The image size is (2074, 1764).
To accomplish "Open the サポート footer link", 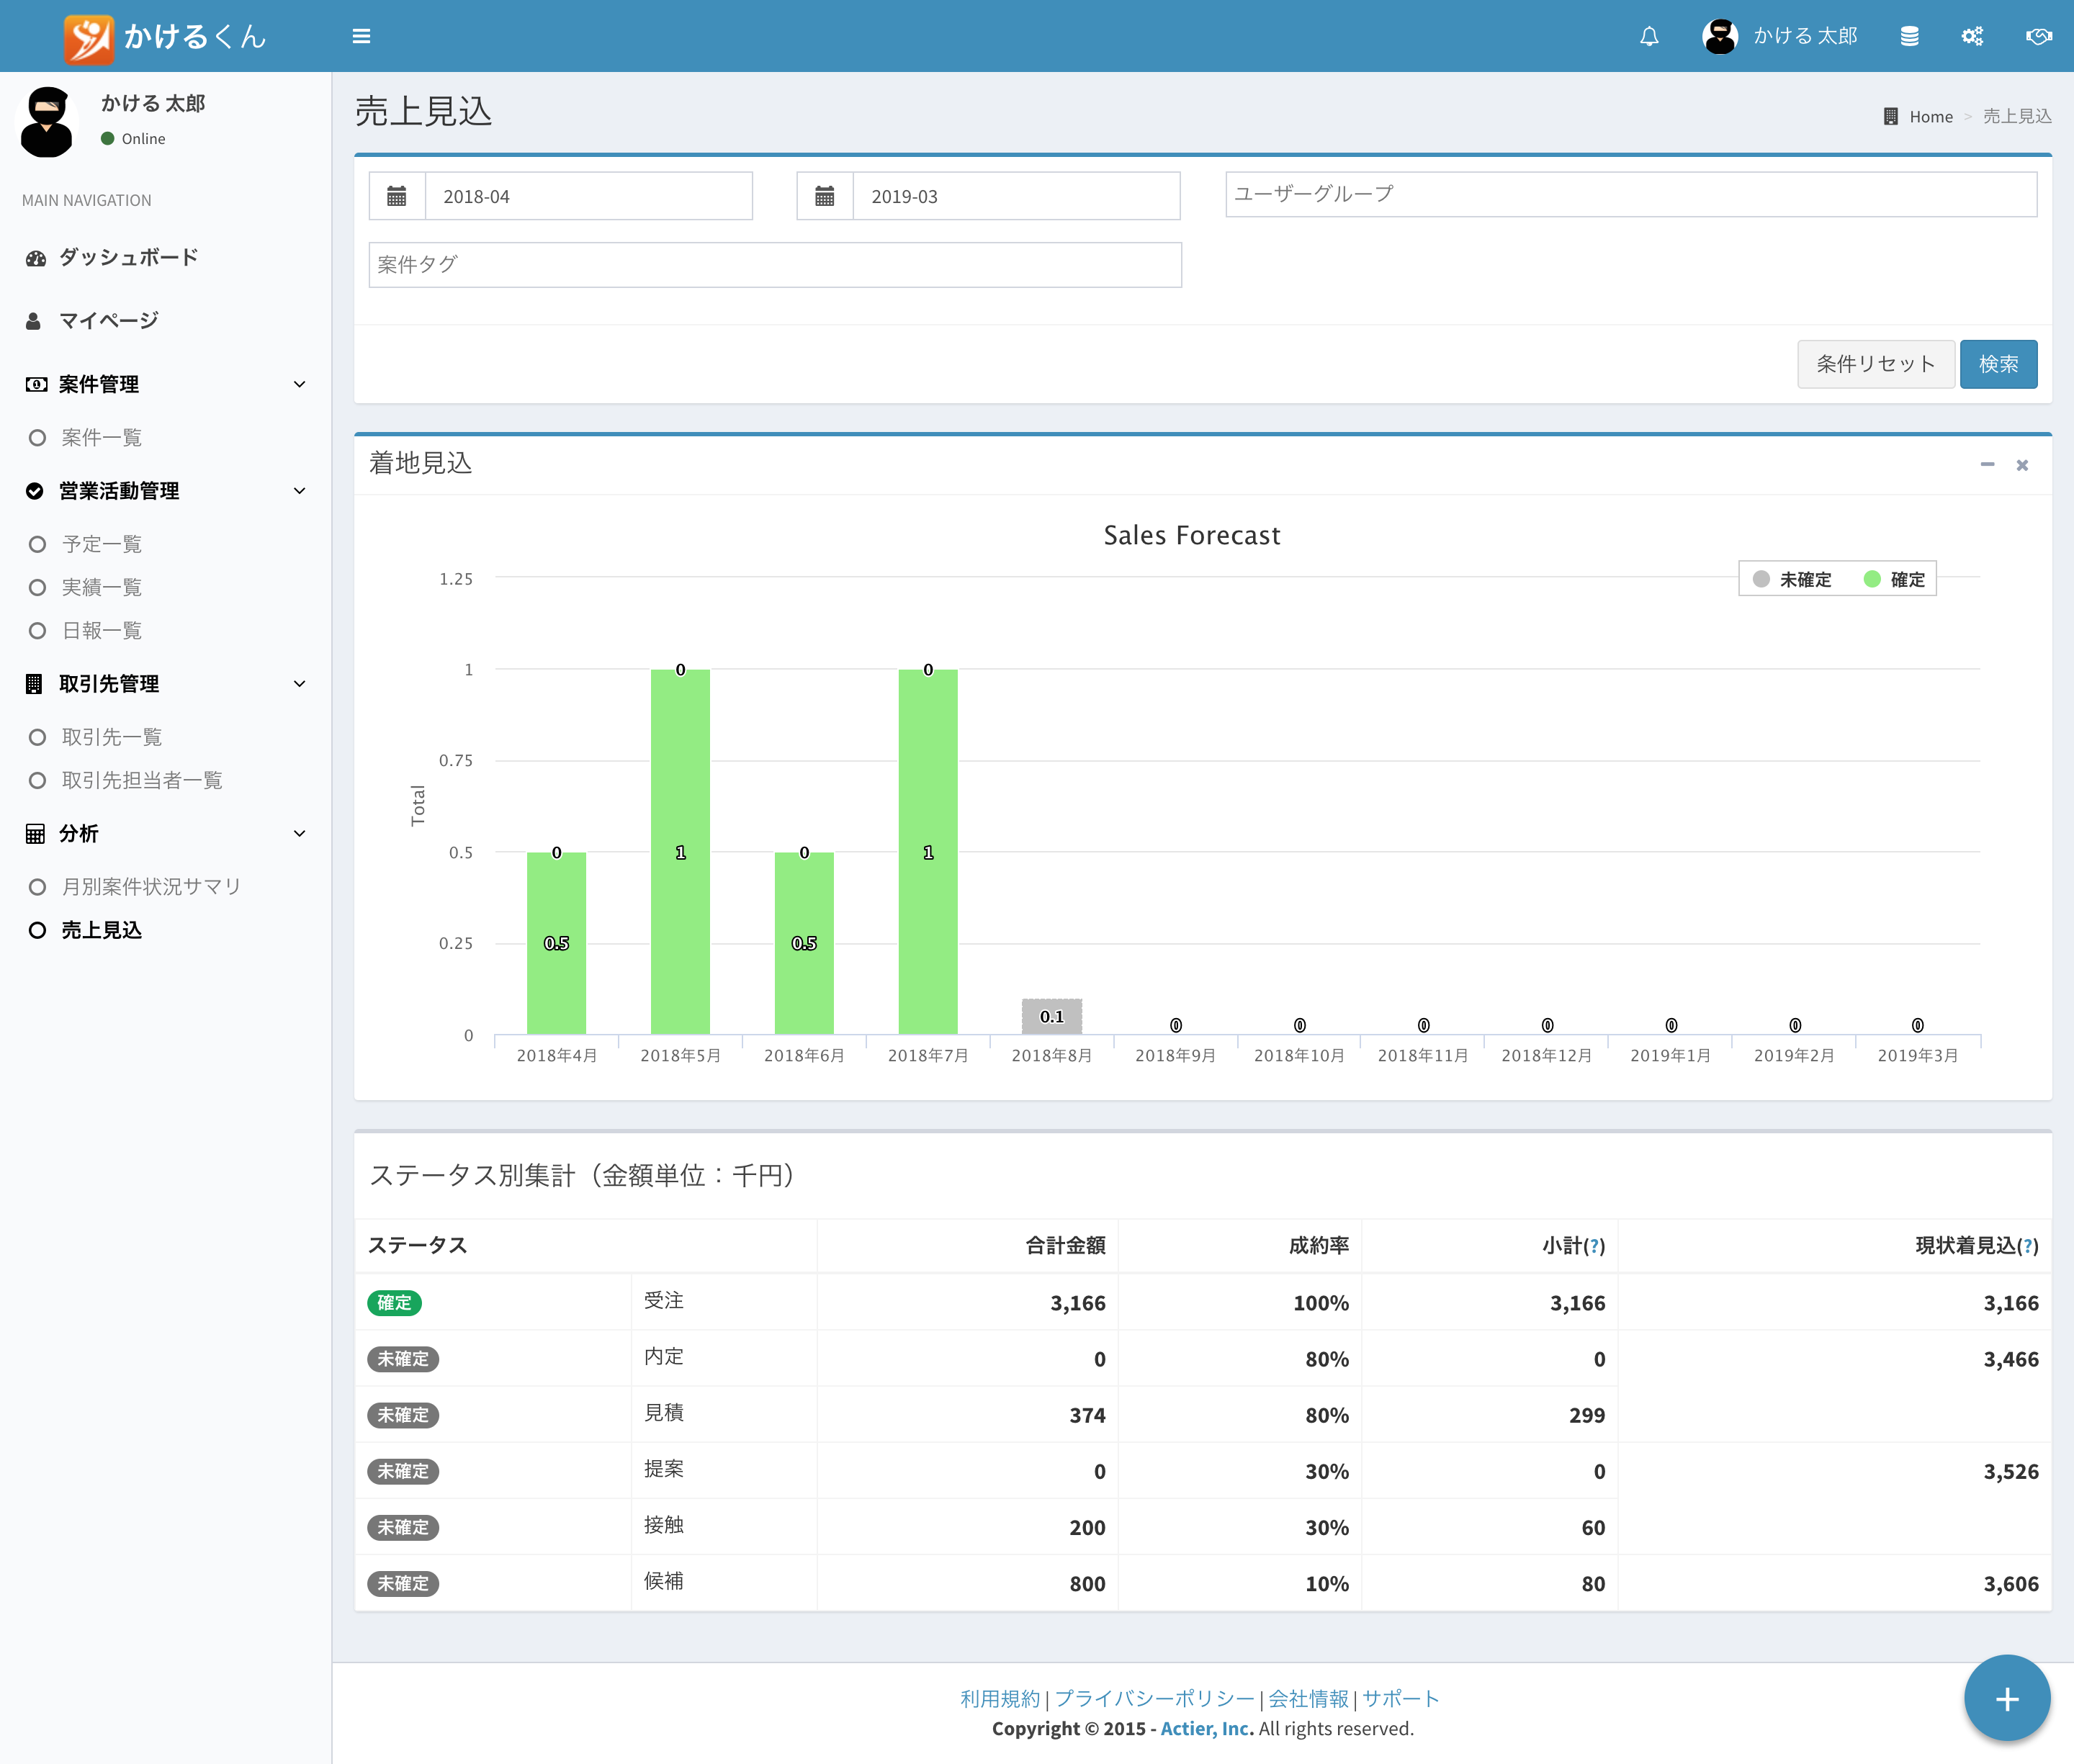I will [1401, 1698].
